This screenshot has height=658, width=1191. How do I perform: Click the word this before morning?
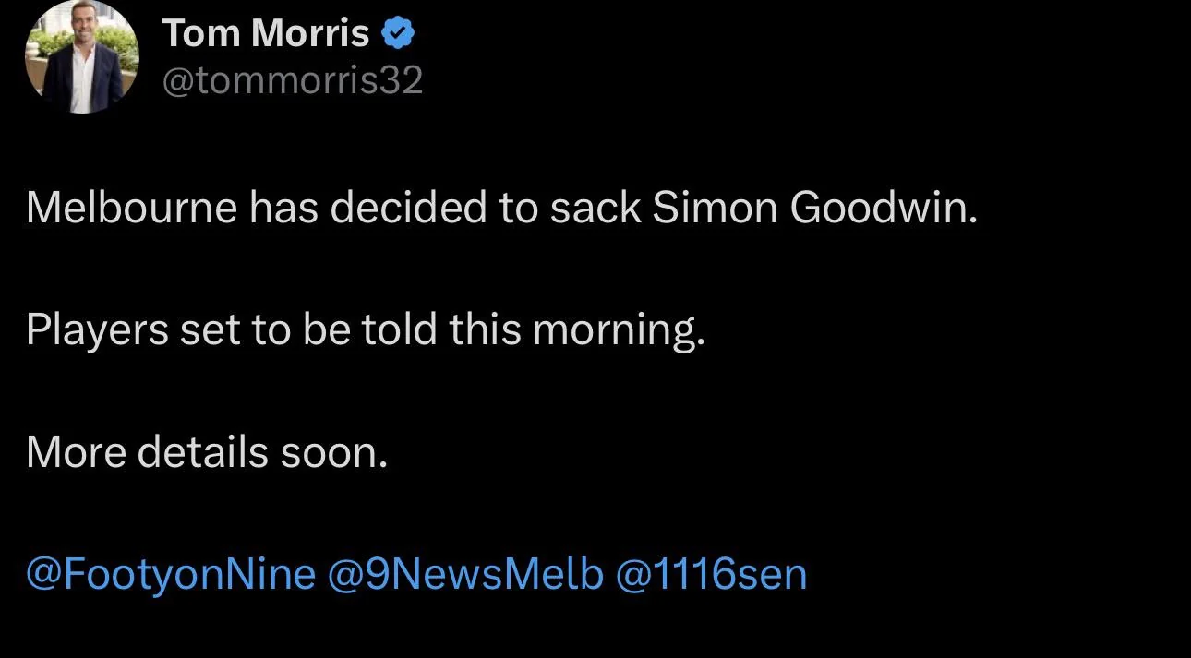(486, 329)
